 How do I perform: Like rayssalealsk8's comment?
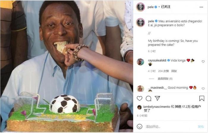tap(203, 61)
